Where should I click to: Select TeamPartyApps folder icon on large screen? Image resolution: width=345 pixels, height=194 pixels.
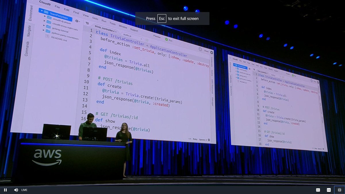point(46,12)
